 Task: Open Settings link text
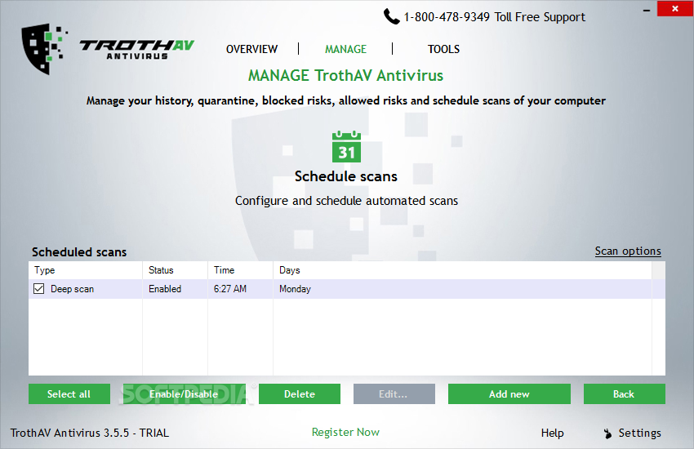[639, 433]
